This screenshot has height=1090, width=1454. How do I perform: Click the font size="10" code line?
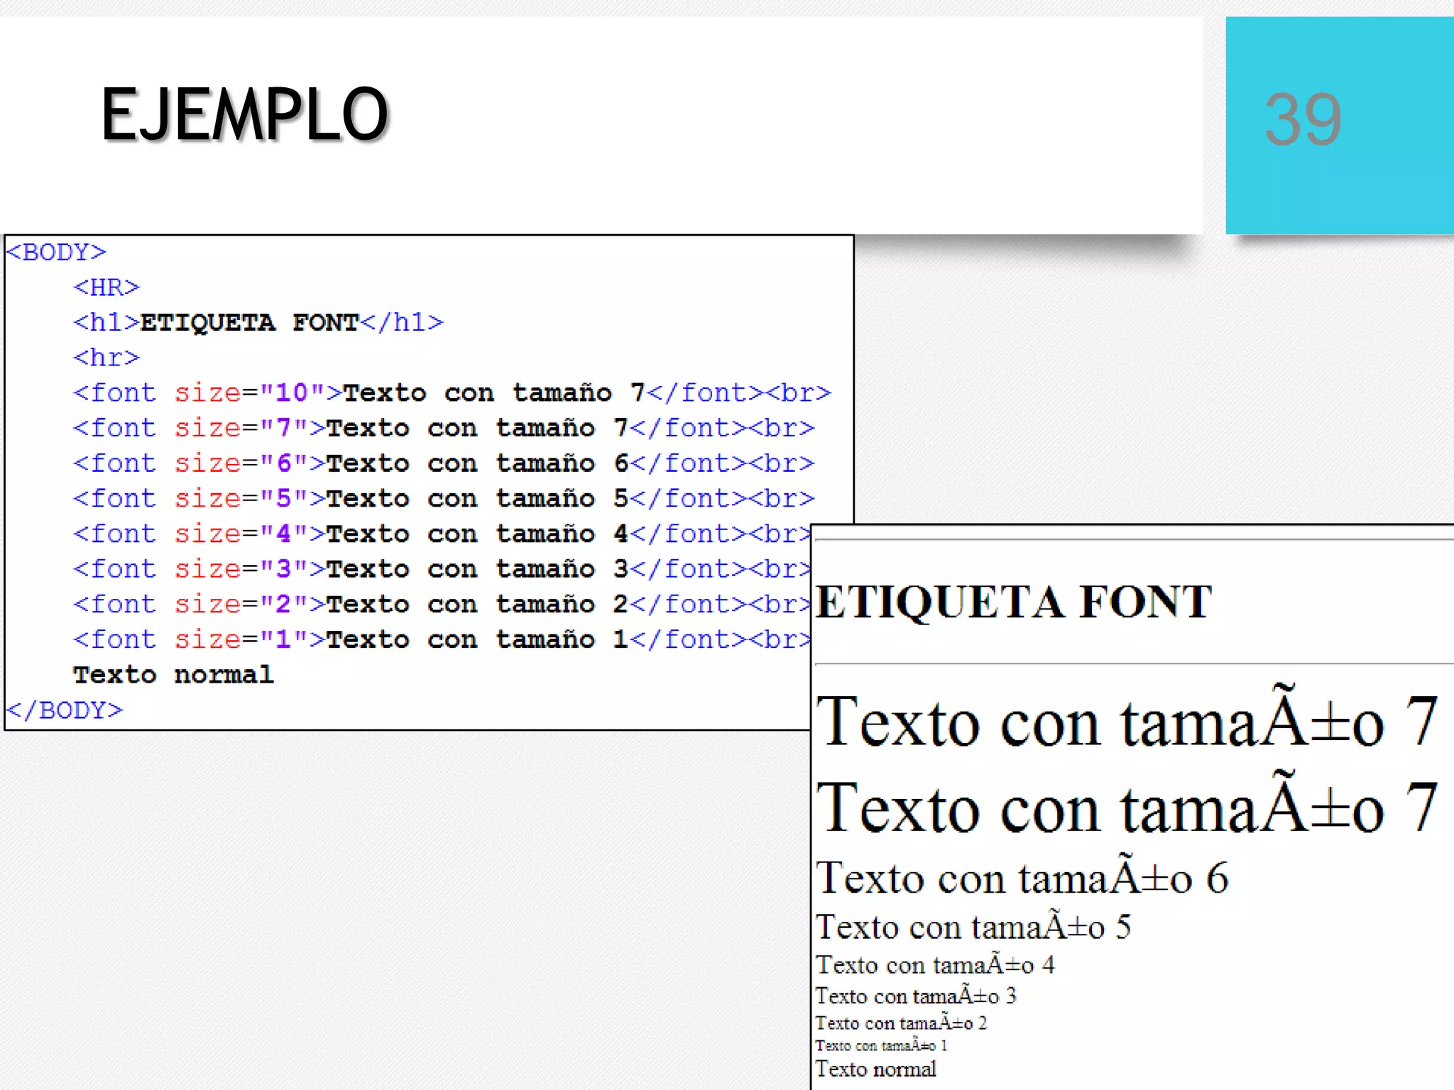click(452, 393)
